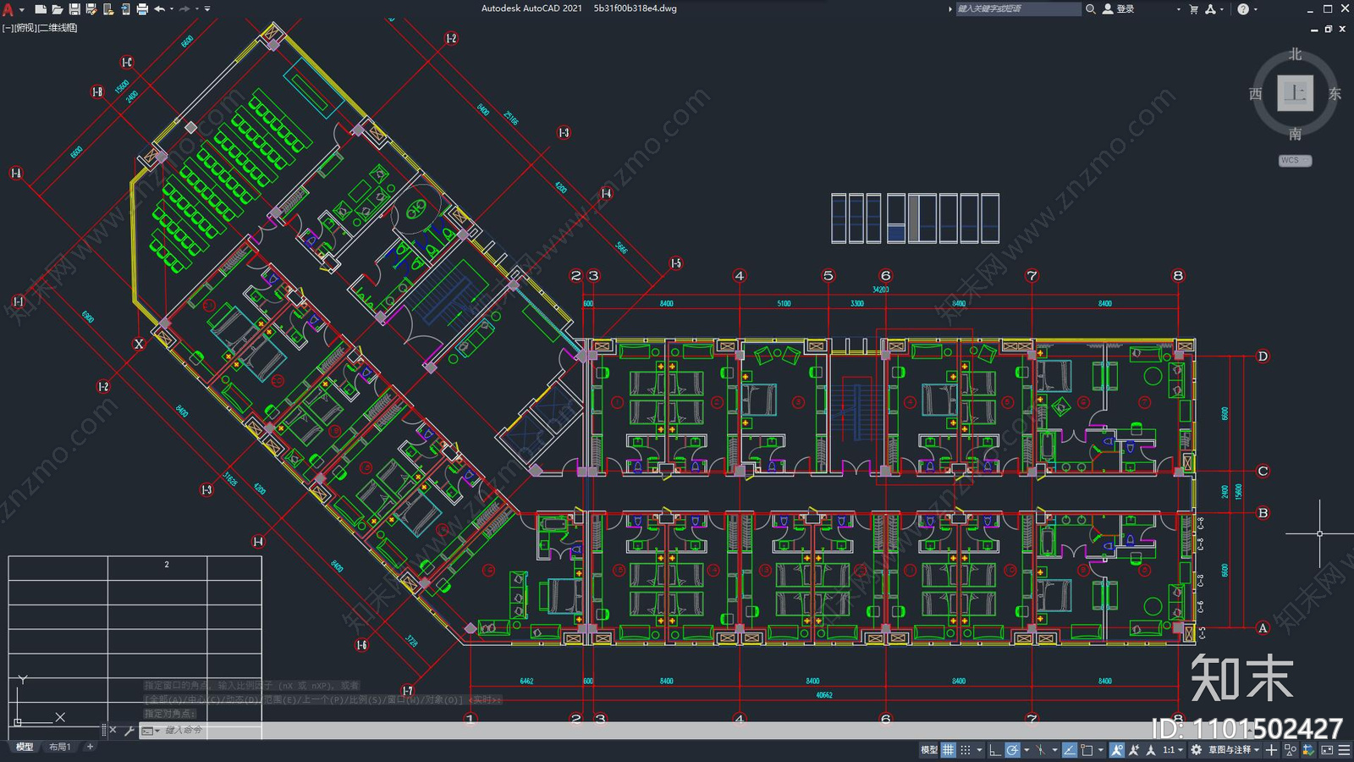Click the search magnifier icon
The width and height of the screenshot is (1354, 762).
1091,9
